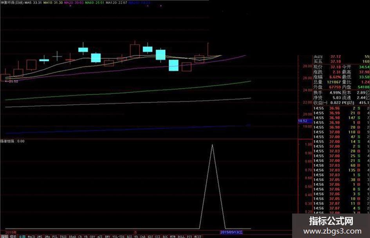
Task: Switch to the EMV indicator tab
Action: [107, 236]
